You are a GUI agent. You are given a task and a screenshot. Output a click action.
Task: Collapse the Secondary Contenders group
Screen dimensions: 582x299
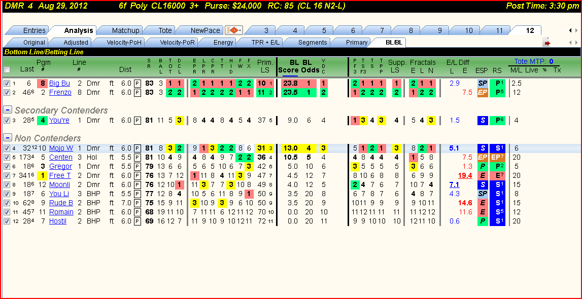tap(7, 110)
